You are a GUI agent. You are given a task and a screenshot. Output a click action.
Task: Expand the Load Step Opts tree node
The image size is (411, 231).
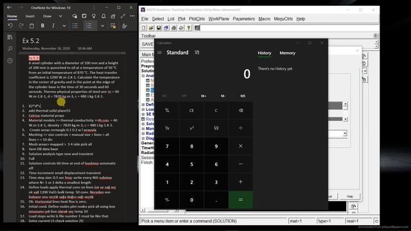(x=143, y=109)
